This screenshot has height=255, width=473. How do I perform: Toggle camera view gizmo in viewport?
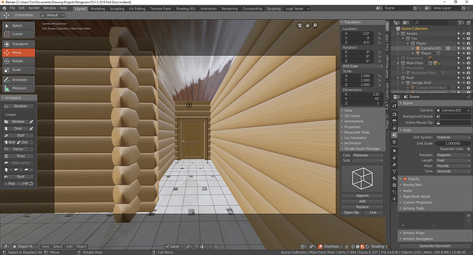300,25
